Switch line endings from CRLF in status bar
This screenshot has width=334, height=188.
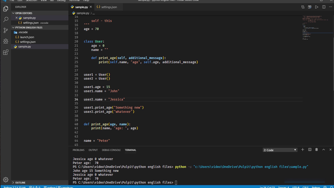coord(305,187)
